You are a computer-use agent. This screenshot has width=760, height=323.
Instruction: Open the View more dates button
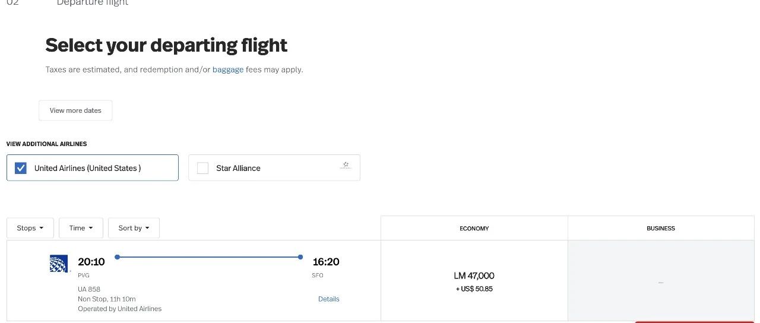pos(75,110)
